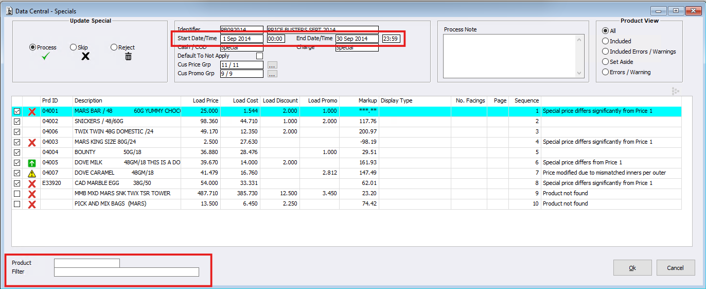Click the Load Discount column header
Viewport: 706px width, 289px height.
280,101
